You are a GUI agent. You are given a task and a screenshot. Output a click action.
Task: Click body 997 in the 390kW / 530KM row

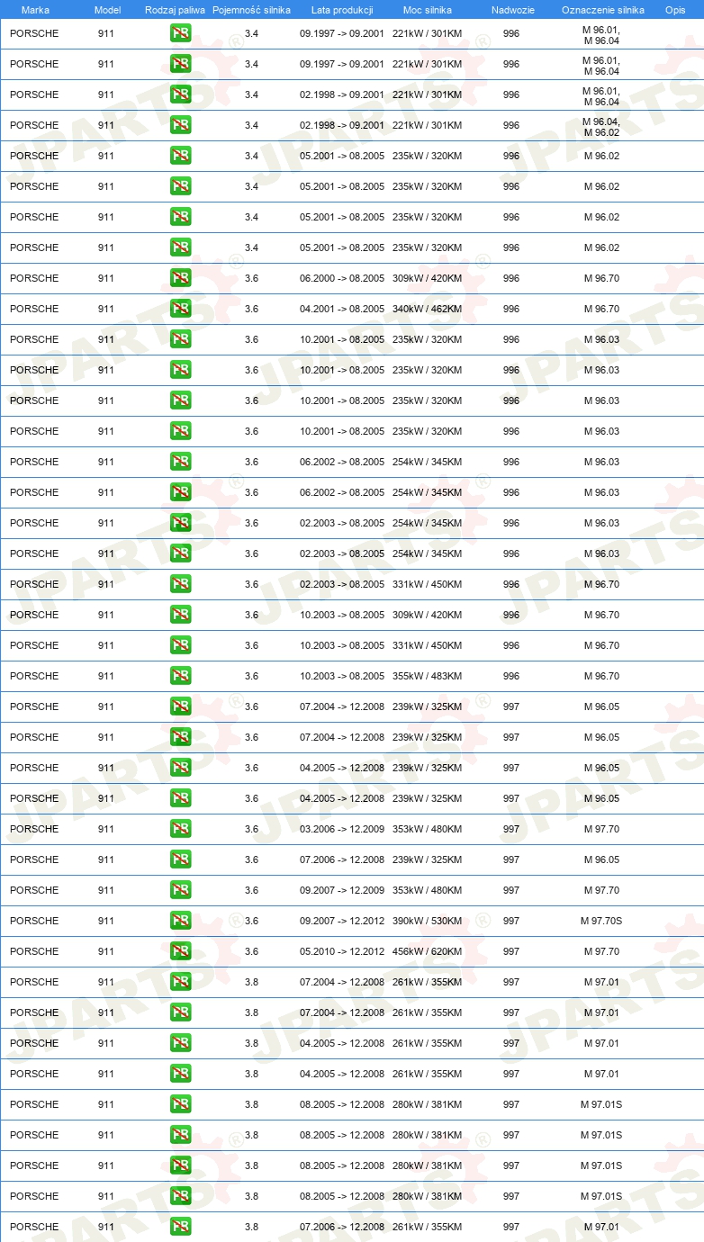point(511,921)
